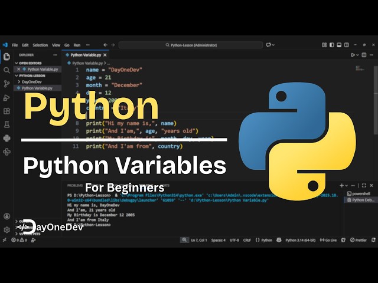Open the Search view in the activity bar
The height and width of the screenshot is (283, 378).
coord(6,70)
